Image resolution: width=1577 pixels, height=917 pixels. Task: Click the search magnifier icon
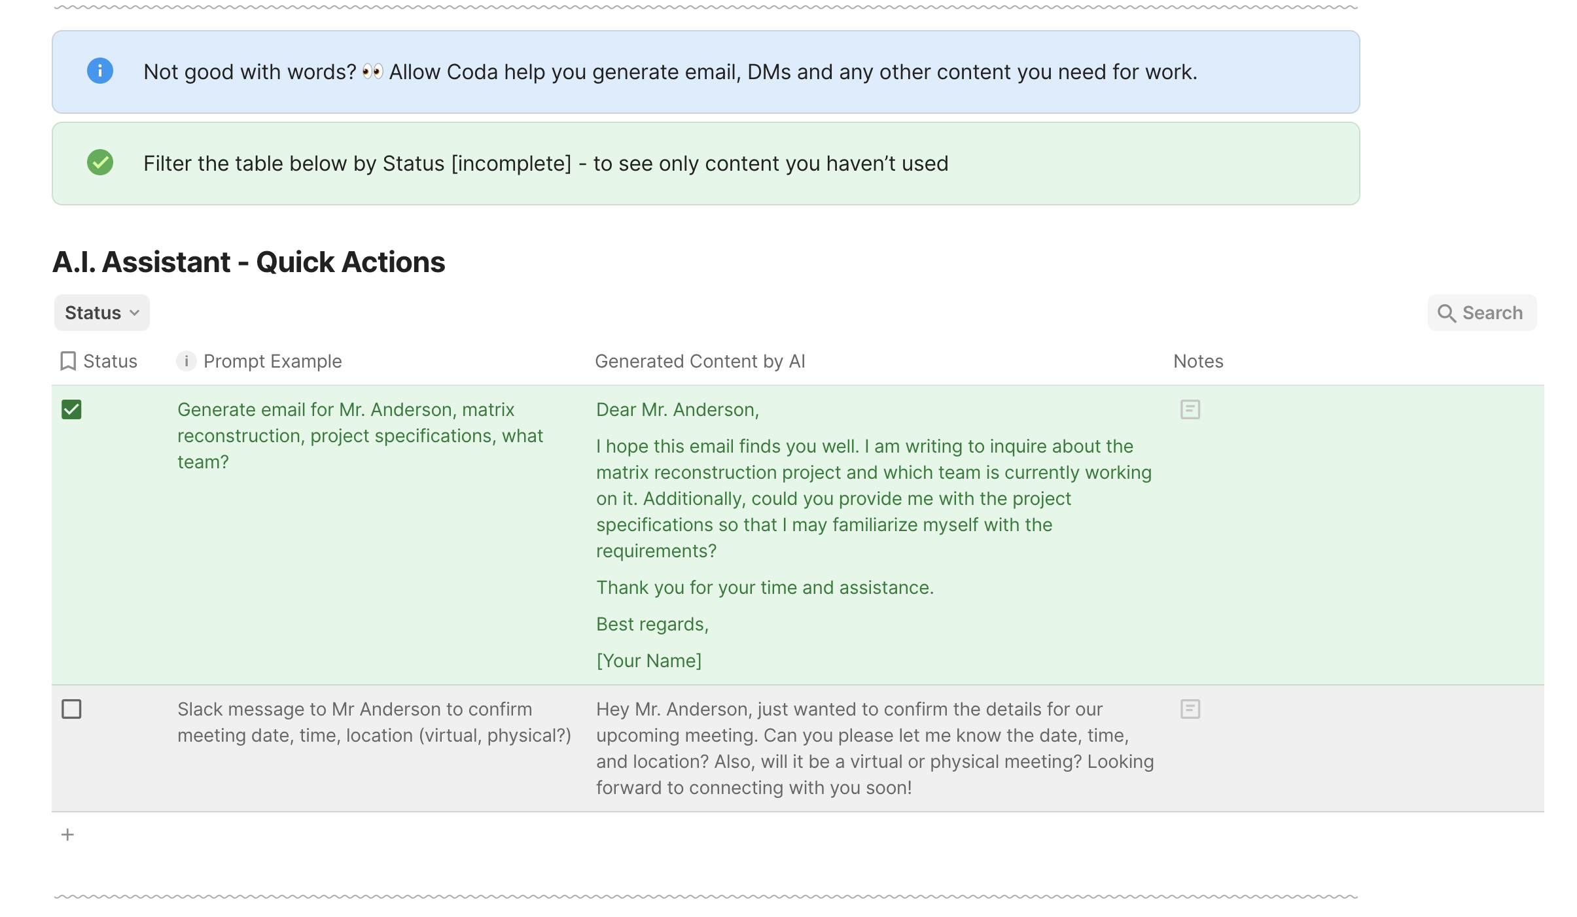(x=1446, y=313)
